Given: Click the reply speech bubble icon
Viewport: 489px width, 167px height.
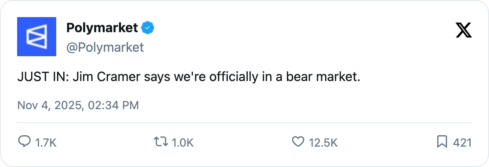Looking at the screenshot, I should click(x=24, y=142).
